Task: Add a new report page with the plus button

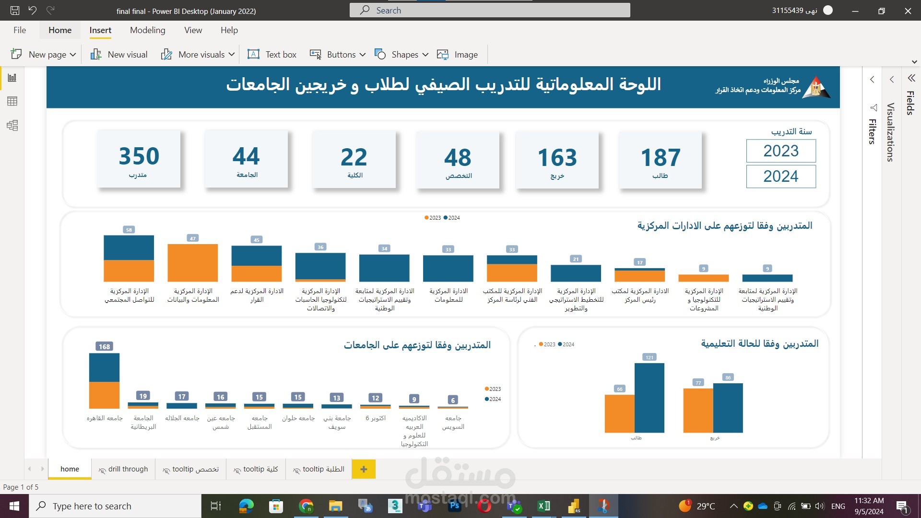Action: coord(364,469)
